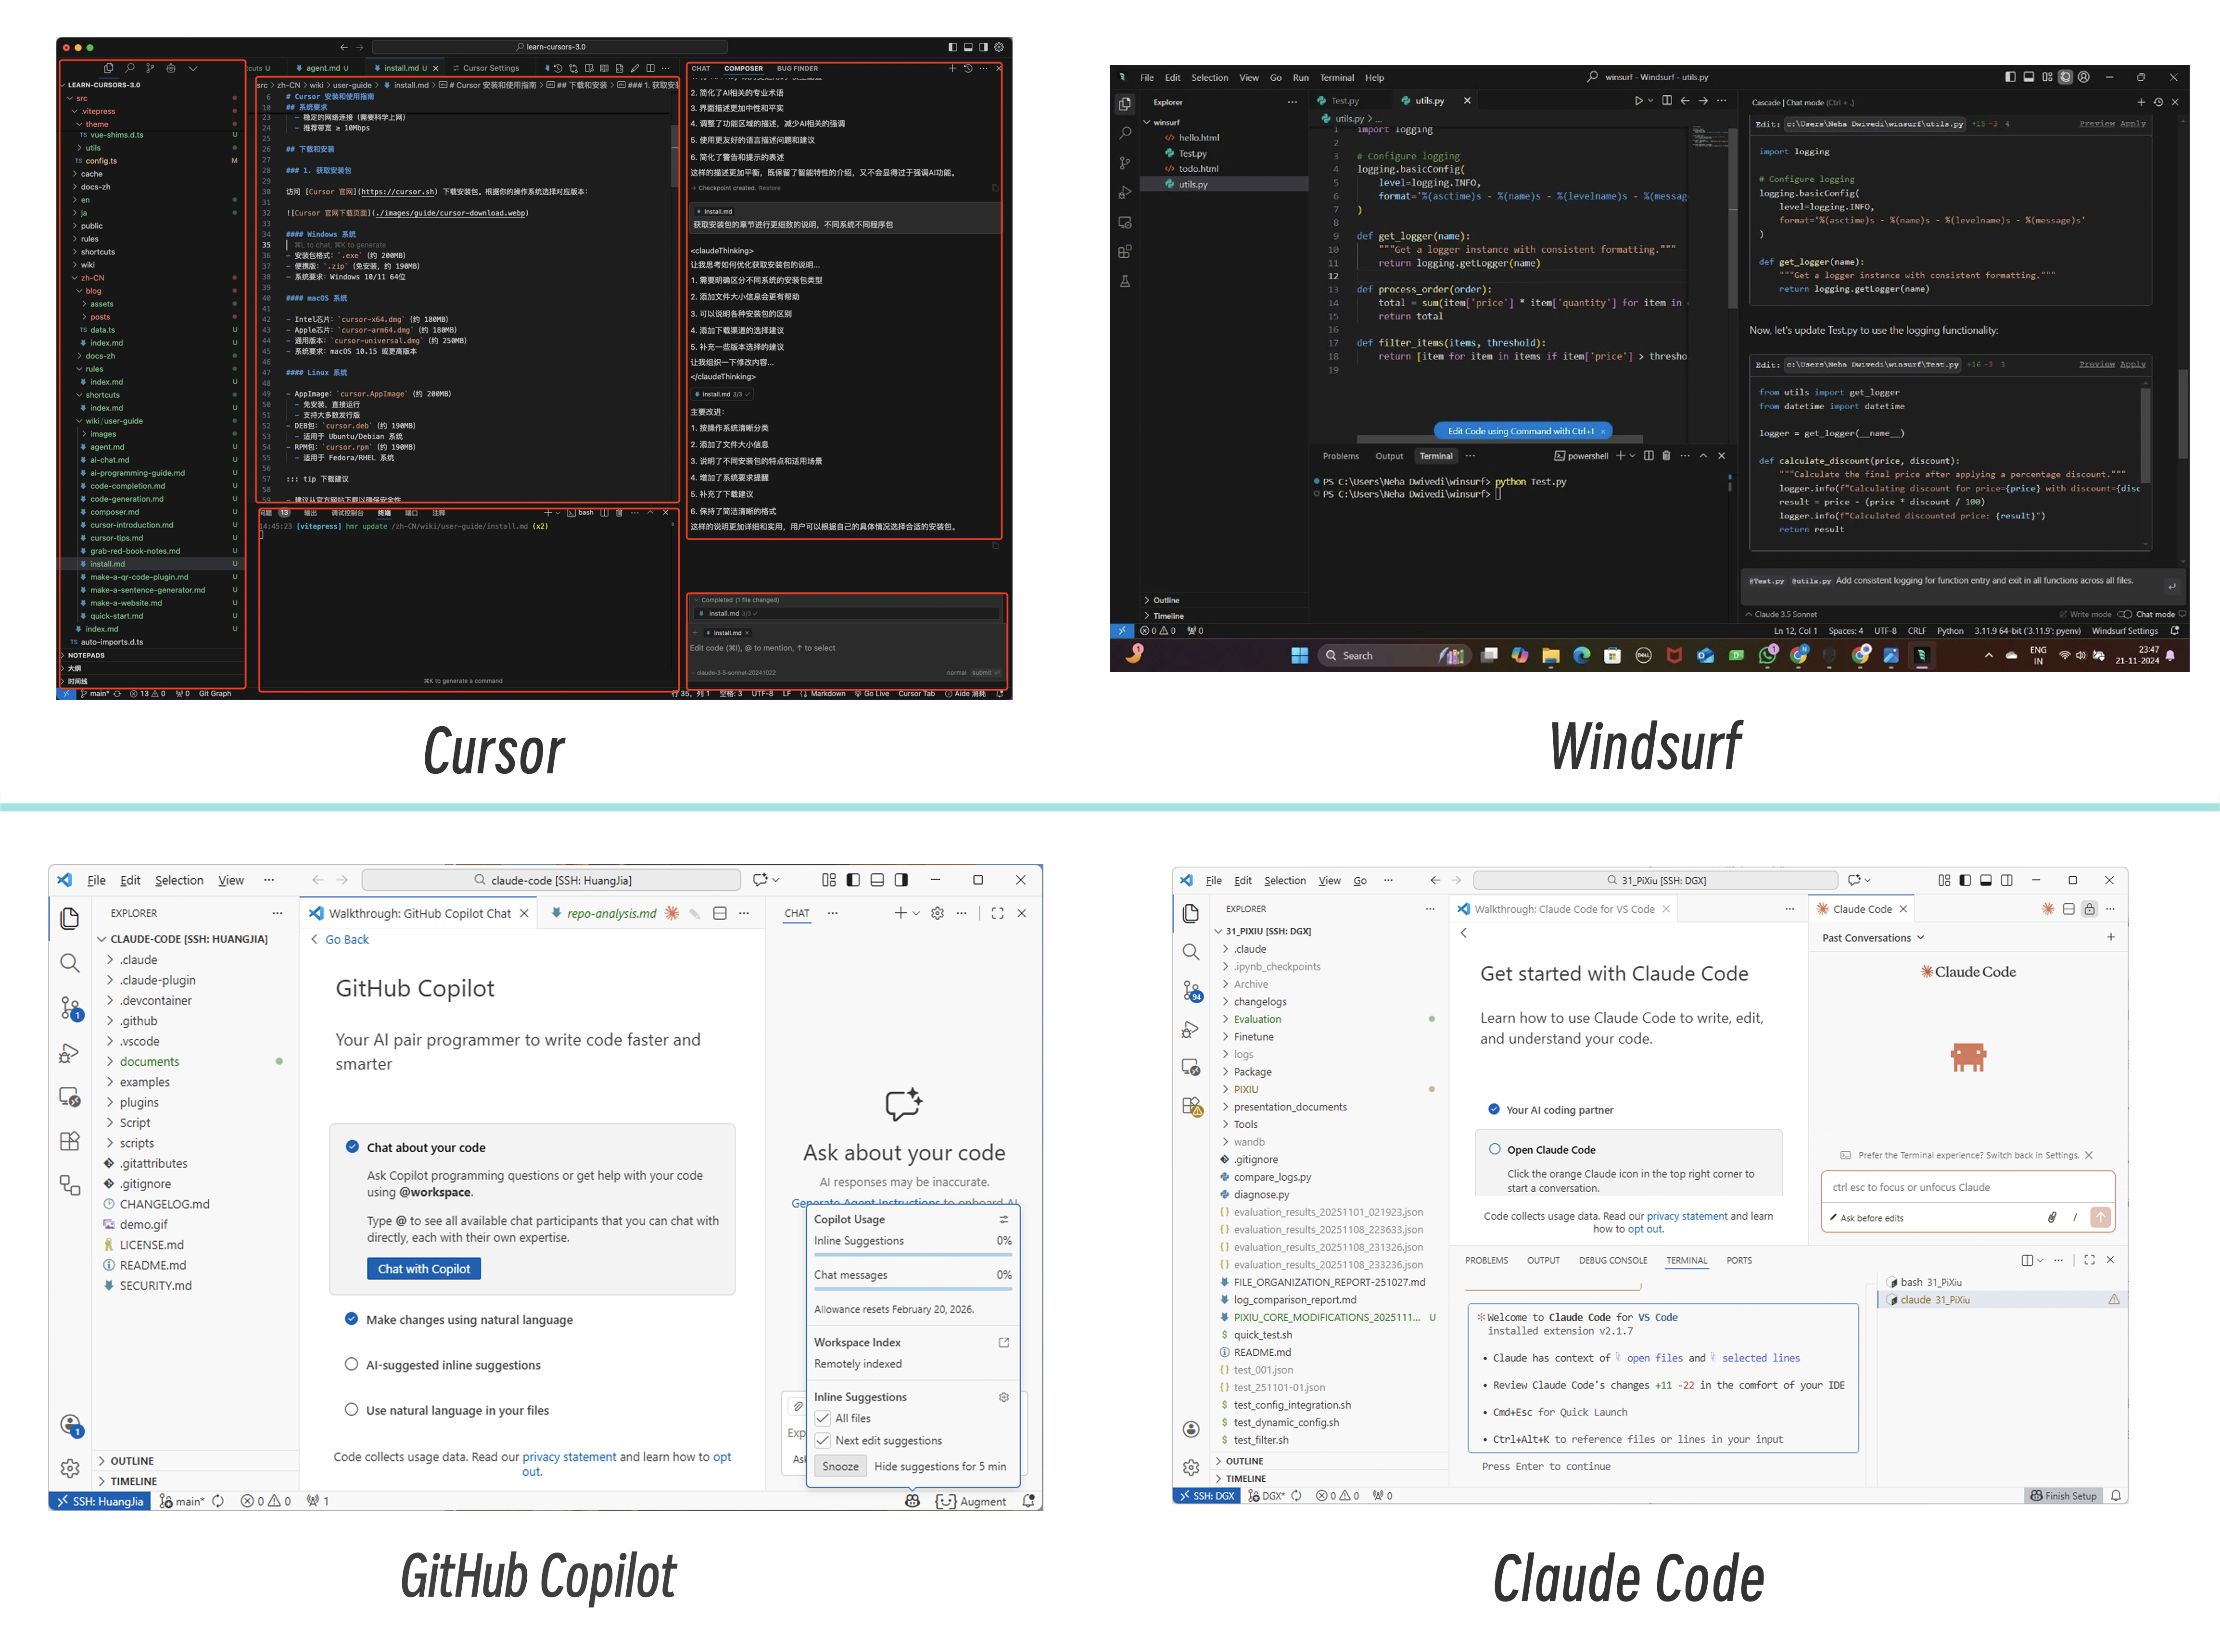Select the AI-suggested inline suggestions radio option

(351, 1365)
